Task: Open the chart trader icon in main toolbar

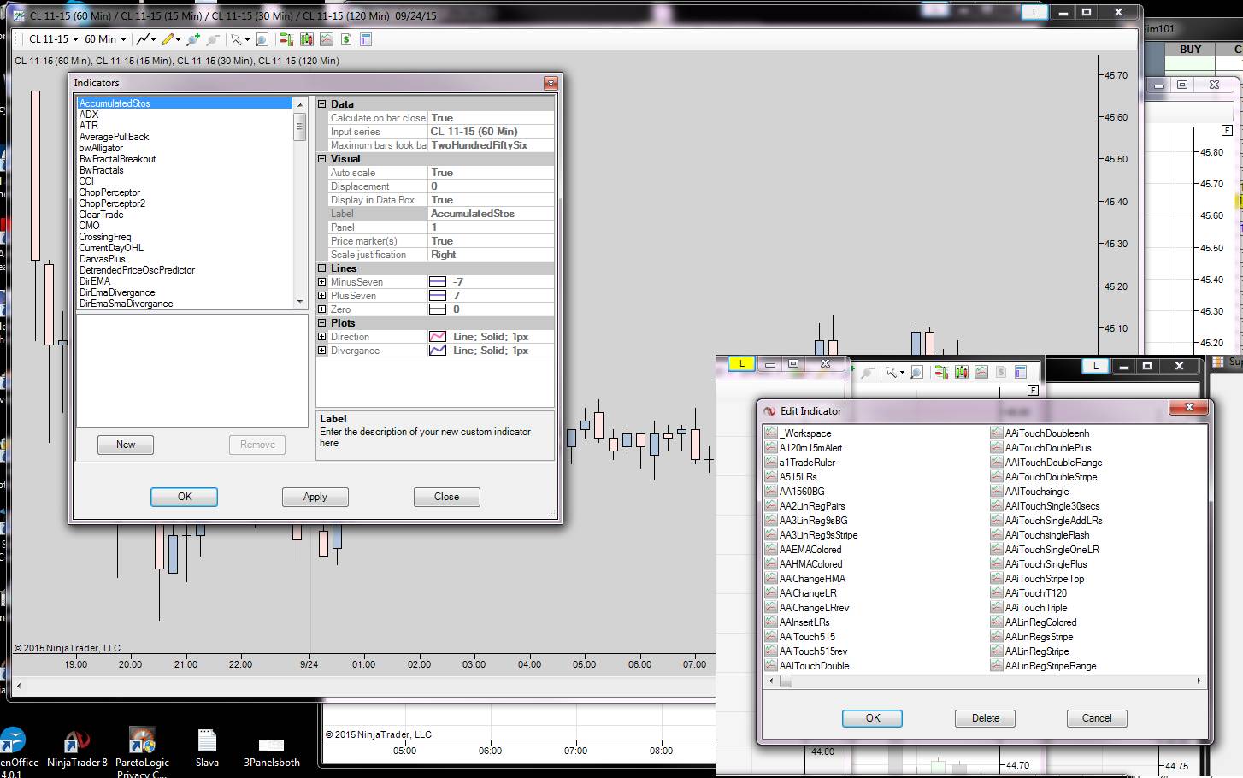Action: point(286,39)
